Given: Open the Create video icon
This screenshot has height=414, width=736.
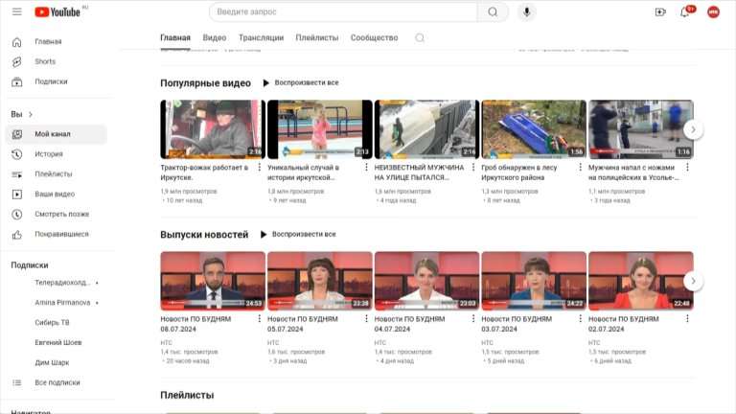Looking at the screenshot, I should point(660,11).
